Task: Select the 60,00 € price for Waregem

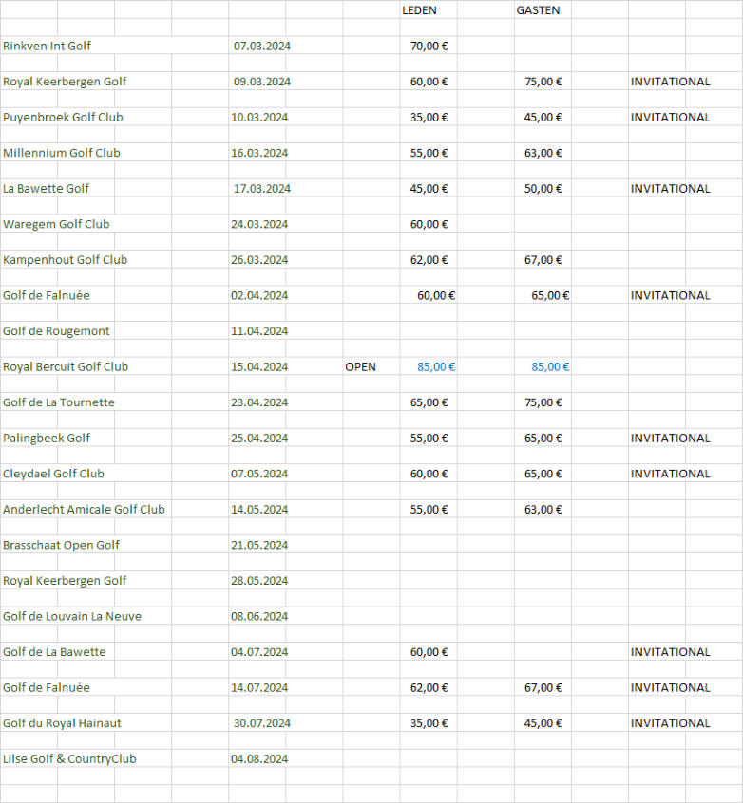Action: pos(429,224)
